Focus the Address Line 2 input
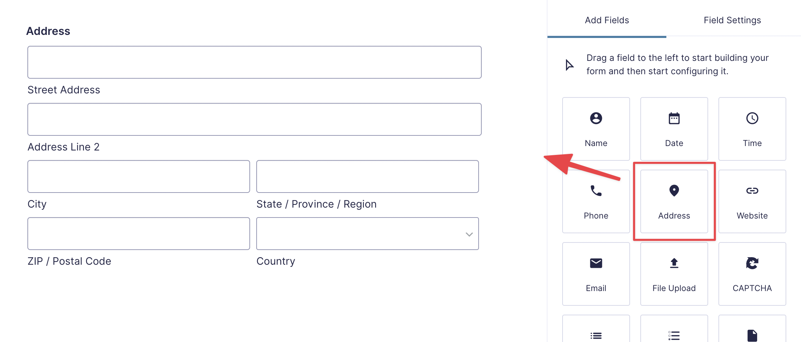Viewport: 801px width, 342px height. point(254,119)
